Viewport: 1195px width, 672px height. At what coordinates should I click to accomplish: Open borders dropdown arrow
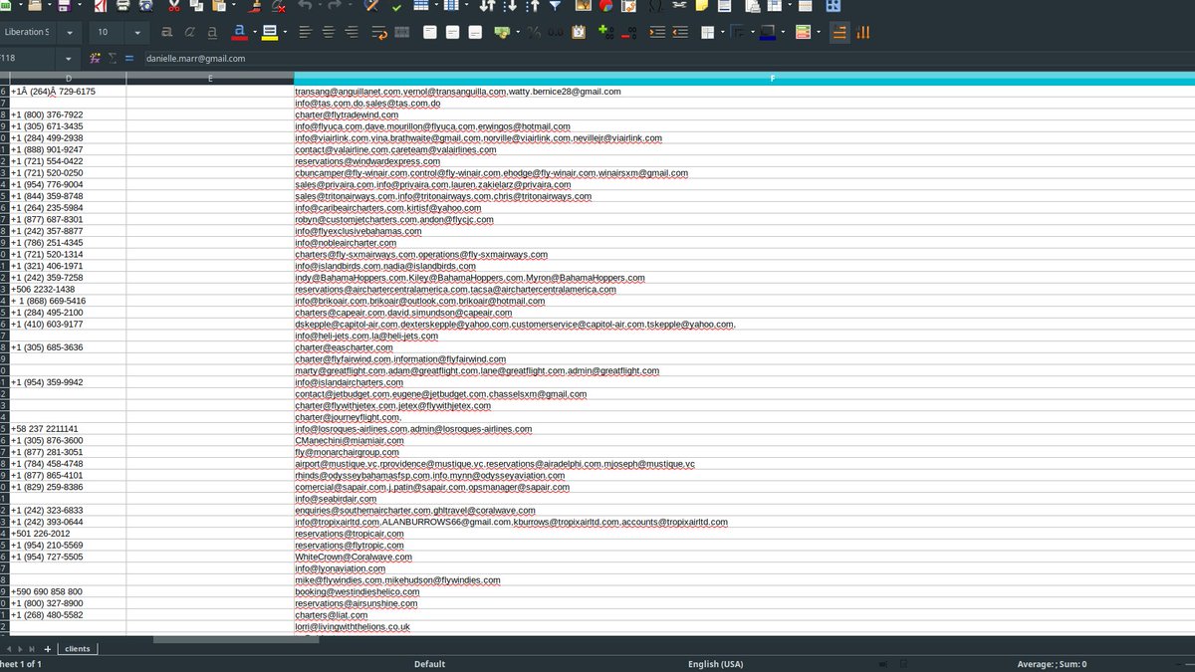[x=722, y=32]
